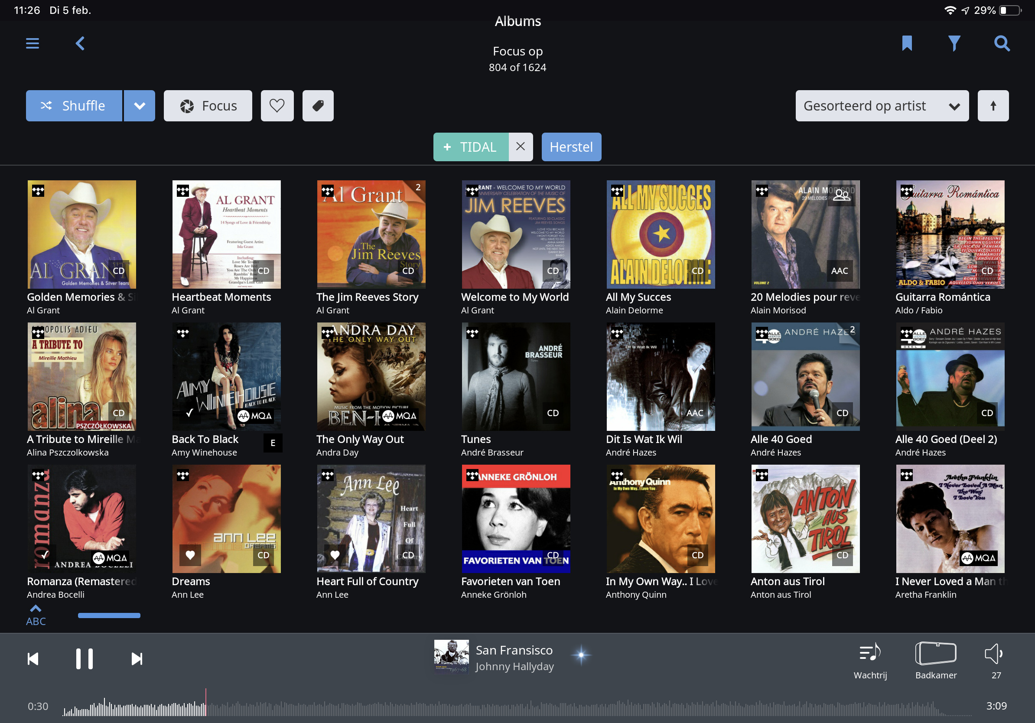Open the Focus panel
The width and height of the screenshot is (1035, 723).
tap(208, 106)
